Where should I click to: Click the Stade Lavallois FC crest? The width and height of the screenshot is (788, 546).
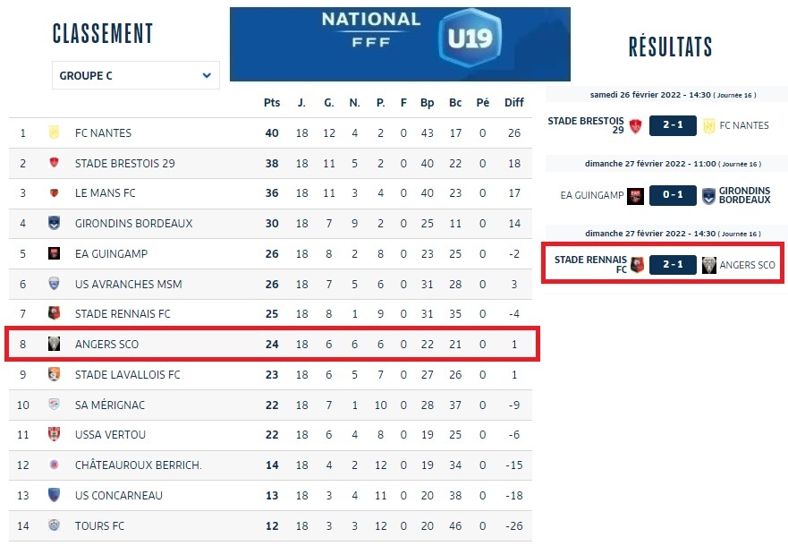pos(54,374)
